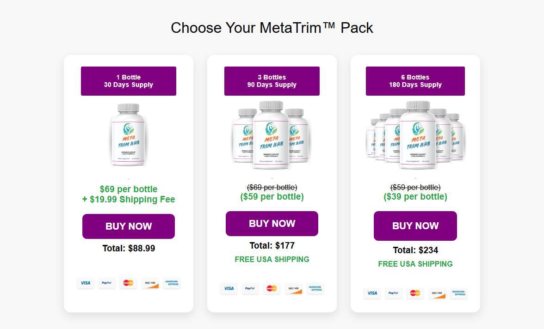This screenshot has width=544, height=329.
Task: Select the 3 Bottles 90 Days Supply banner
Action: [272, 81]
